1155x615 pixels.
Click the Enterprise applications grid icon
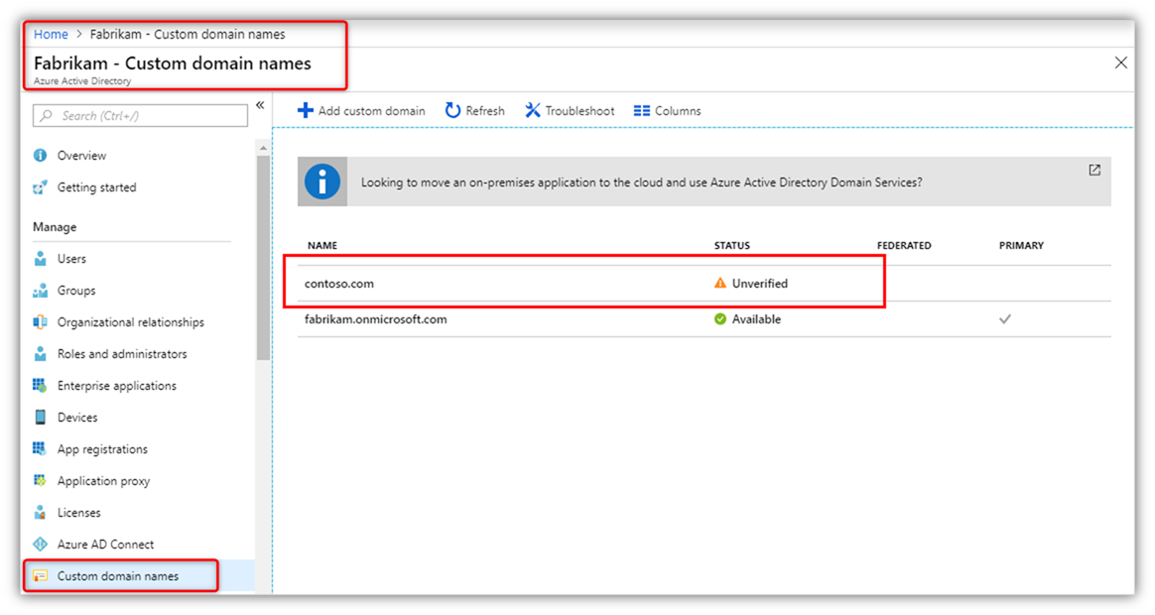coord(41,385)
